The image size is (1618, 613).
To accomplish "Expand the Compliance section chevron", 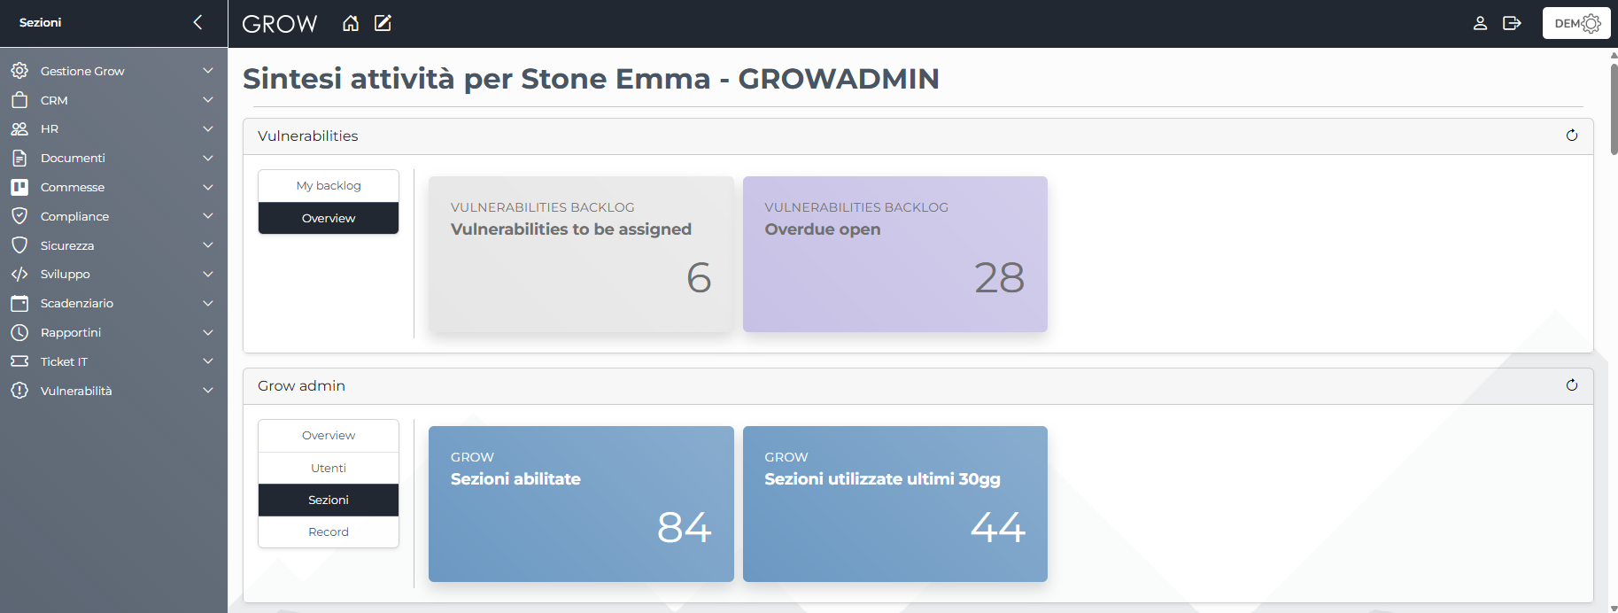I will [208, 216].
